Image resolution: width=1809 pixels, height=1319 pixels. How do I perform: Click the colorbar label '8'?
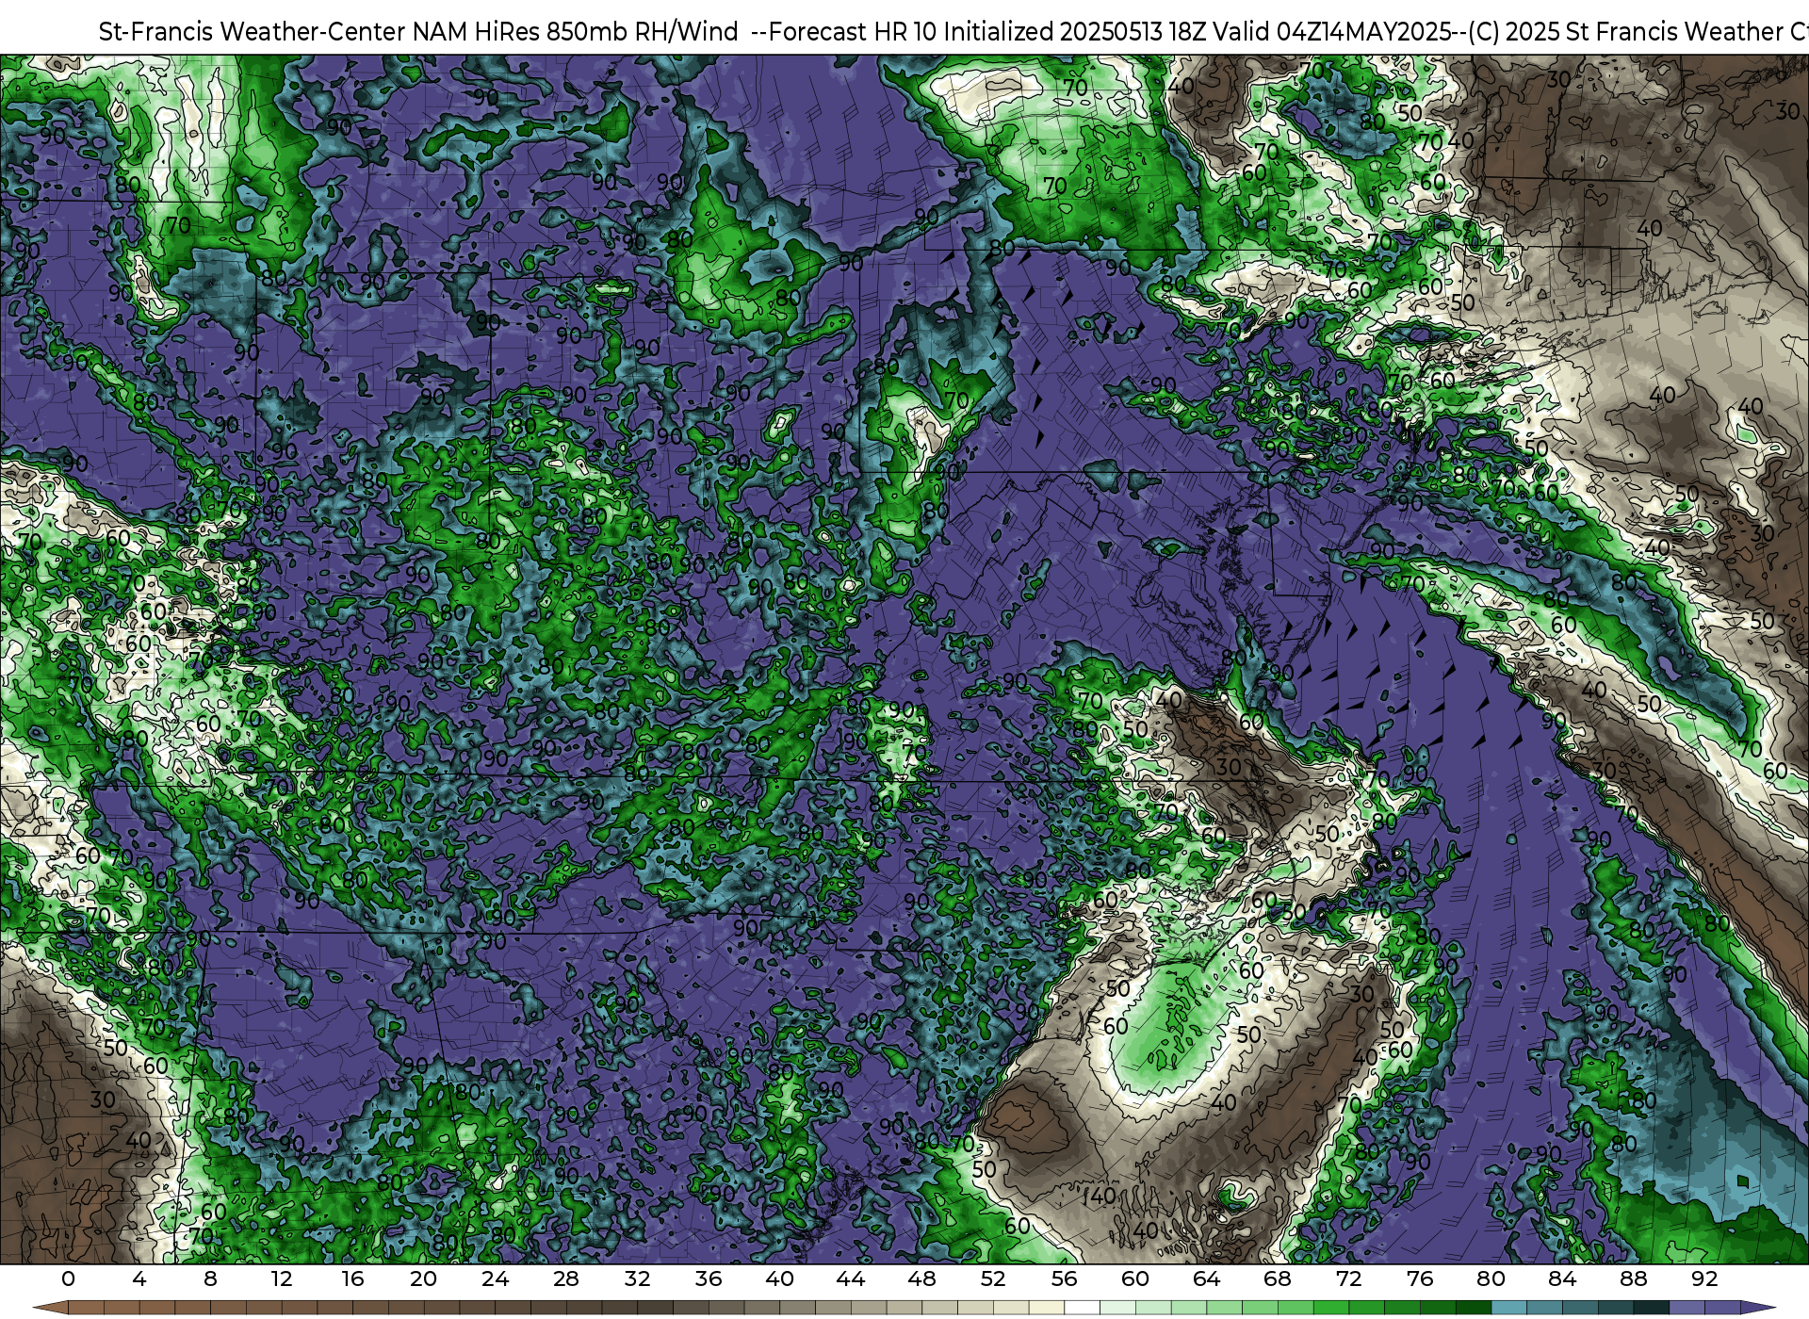210,1278
